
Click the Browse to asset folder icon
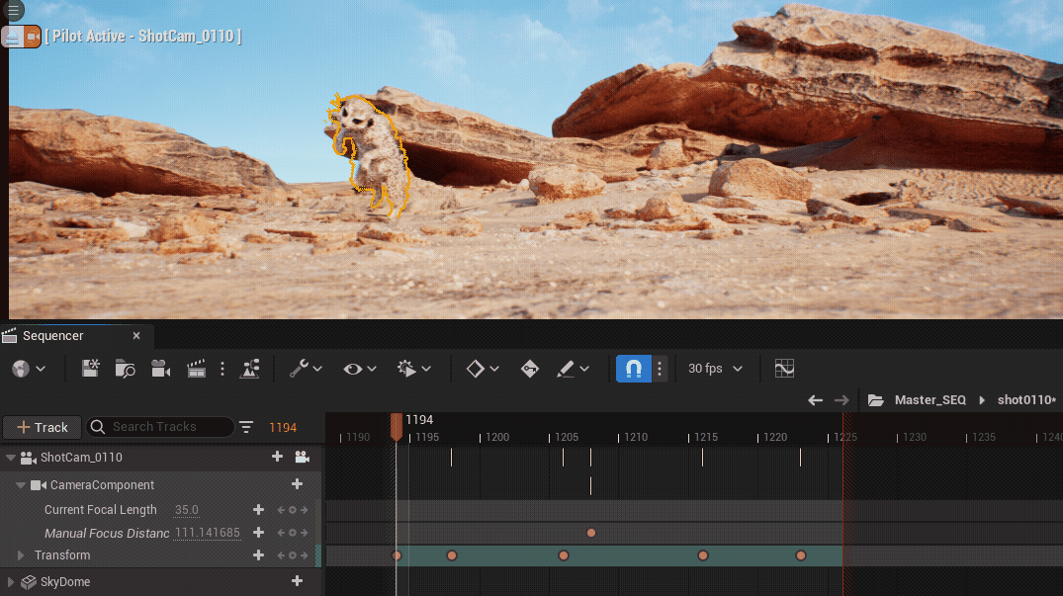point(125,369)
